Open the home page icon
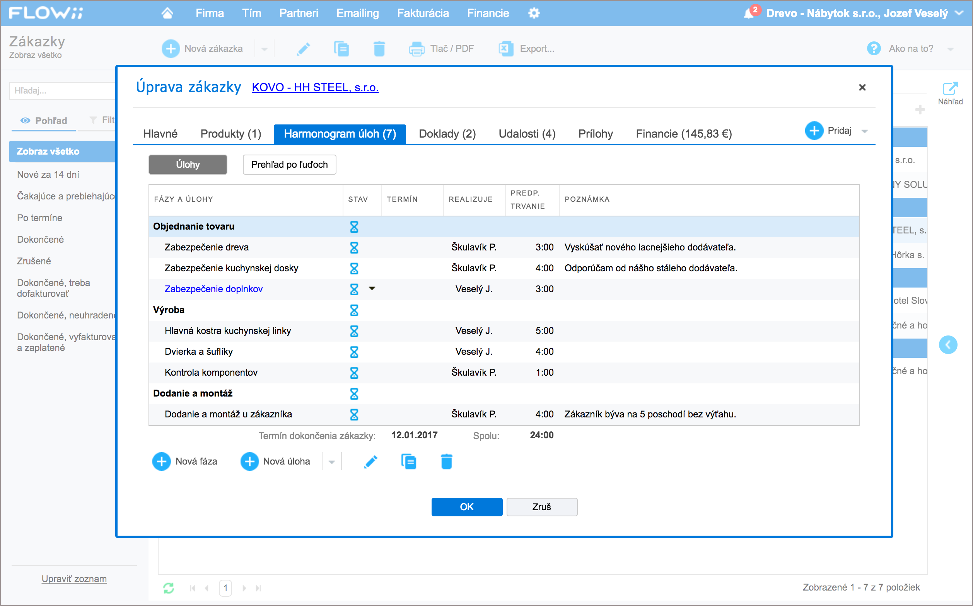973x606 pixels. pos(167,13)
